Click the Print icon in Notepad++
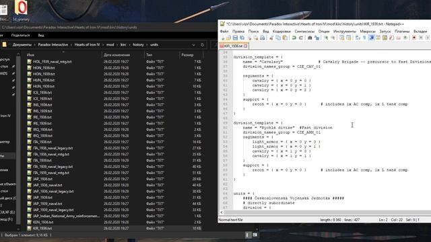Viewport: 431px width, 242px height. click(x=263, y=38)
